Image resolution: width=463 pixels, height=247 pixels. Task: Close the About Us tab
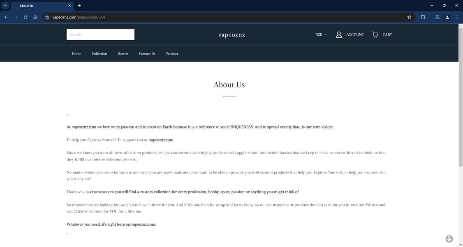69,6
